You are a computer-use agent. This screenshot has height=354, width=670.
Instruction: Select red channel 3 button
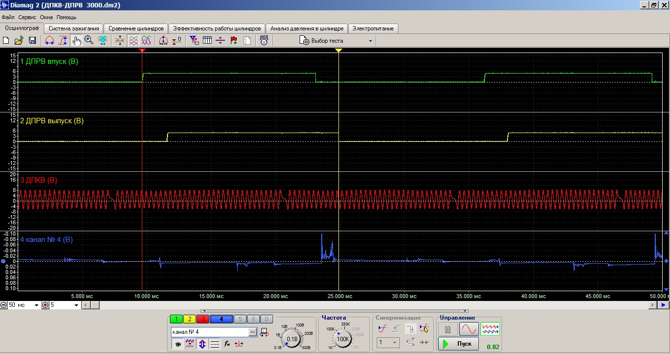click(x=202, y=319)
